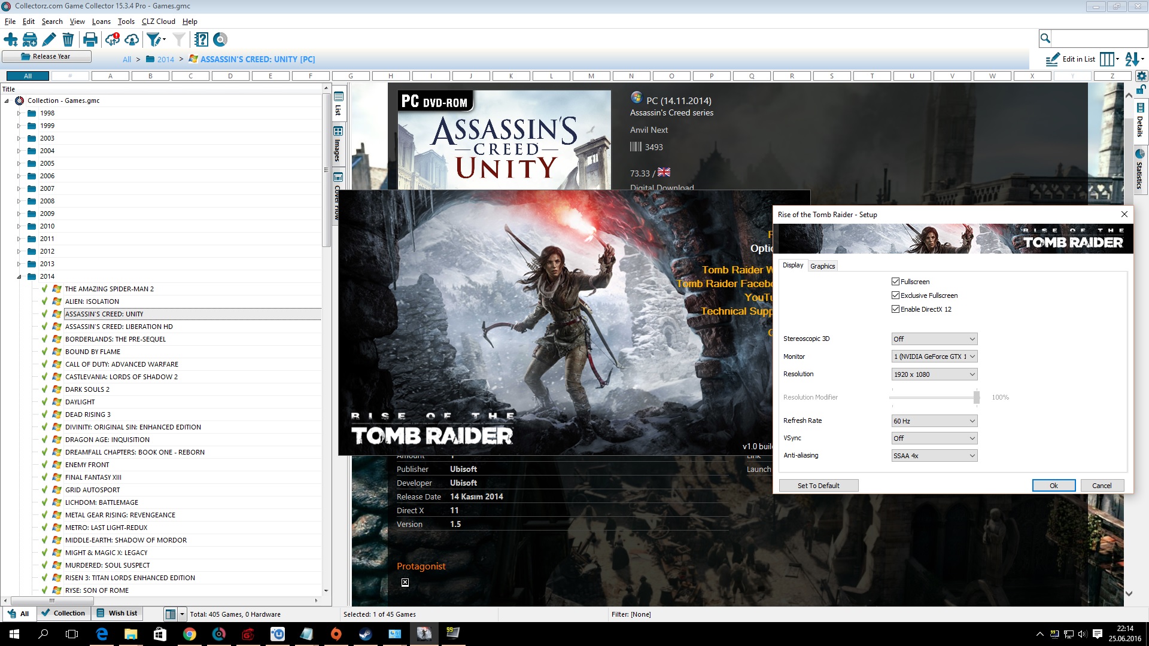Open the File menu

[10, 21]
